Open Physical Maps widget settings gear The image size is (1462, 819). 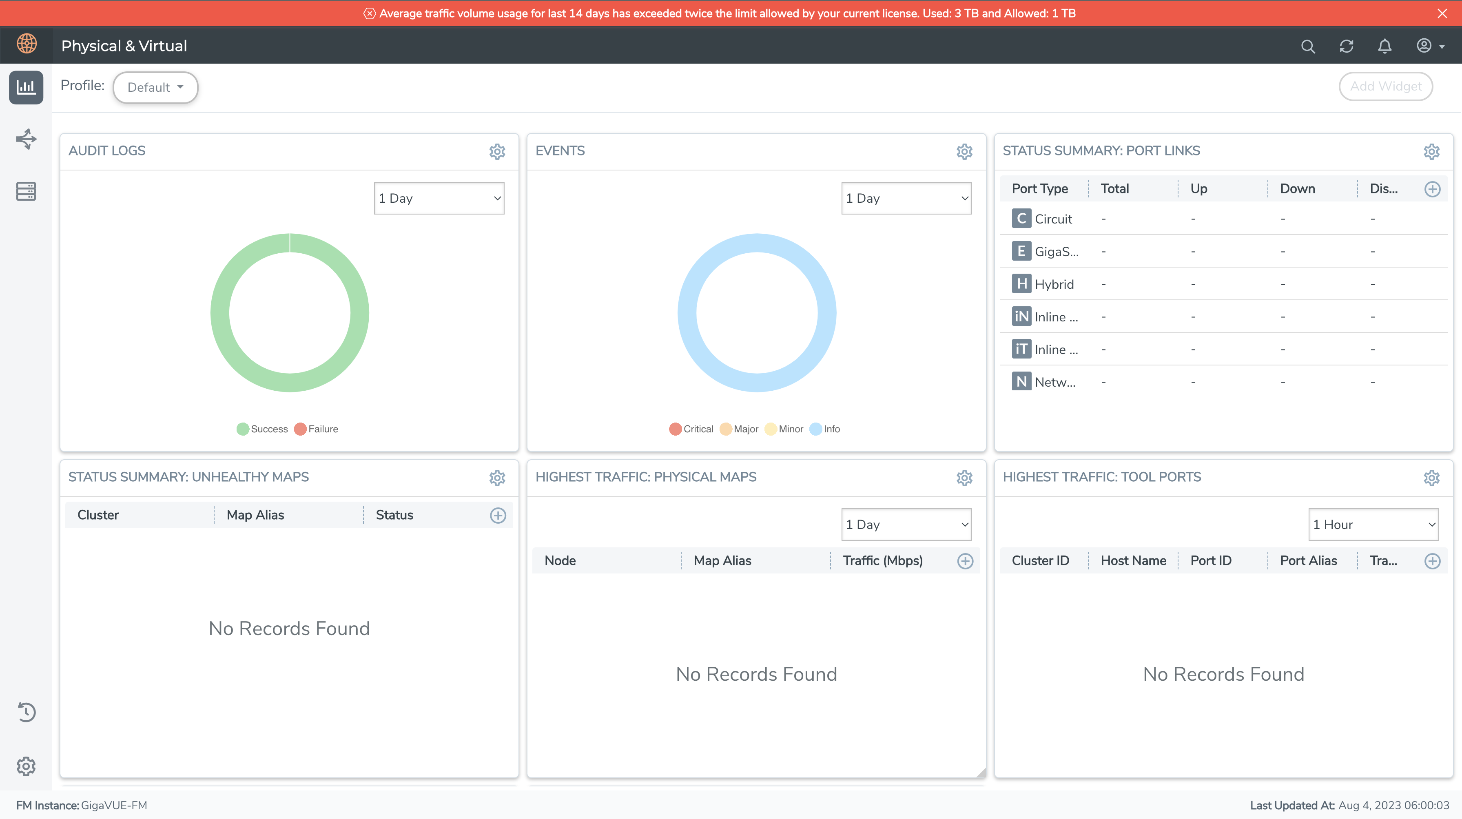point(964,478)
